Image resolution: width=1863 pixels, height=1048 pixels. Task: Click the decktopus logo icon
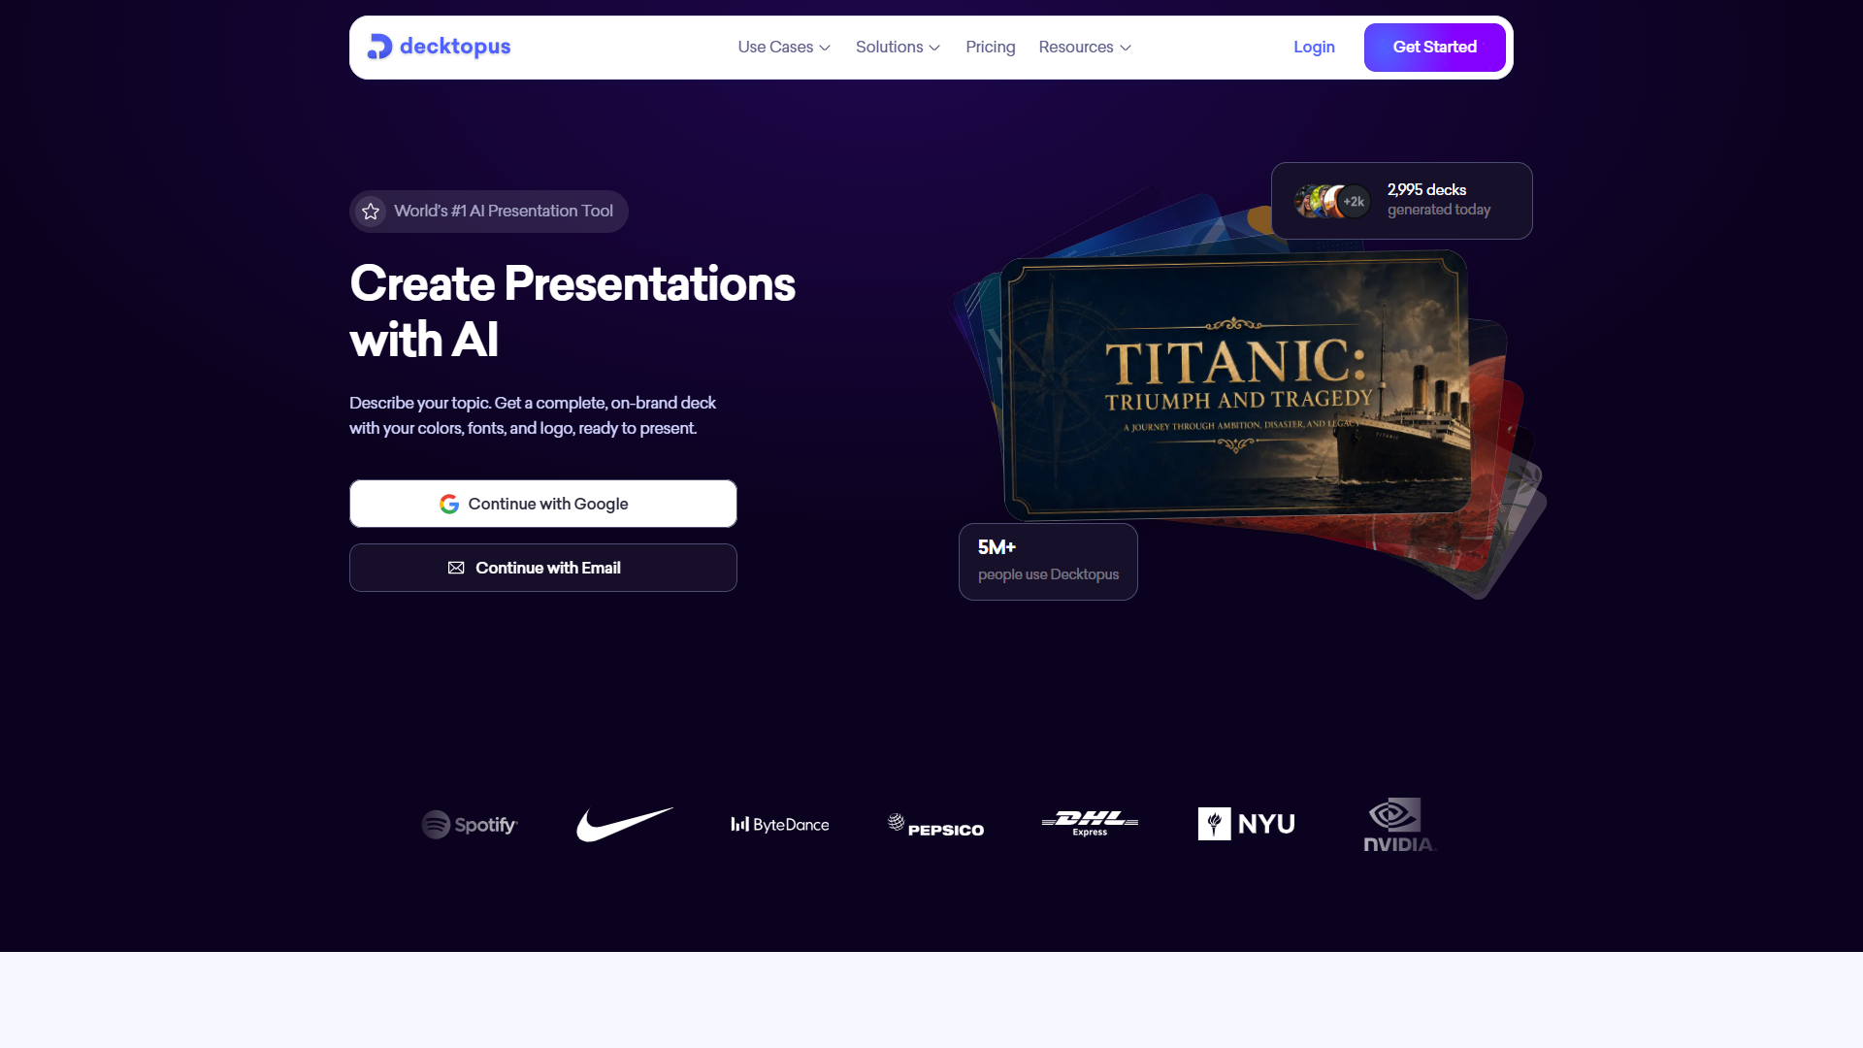(x=379, y=47)
